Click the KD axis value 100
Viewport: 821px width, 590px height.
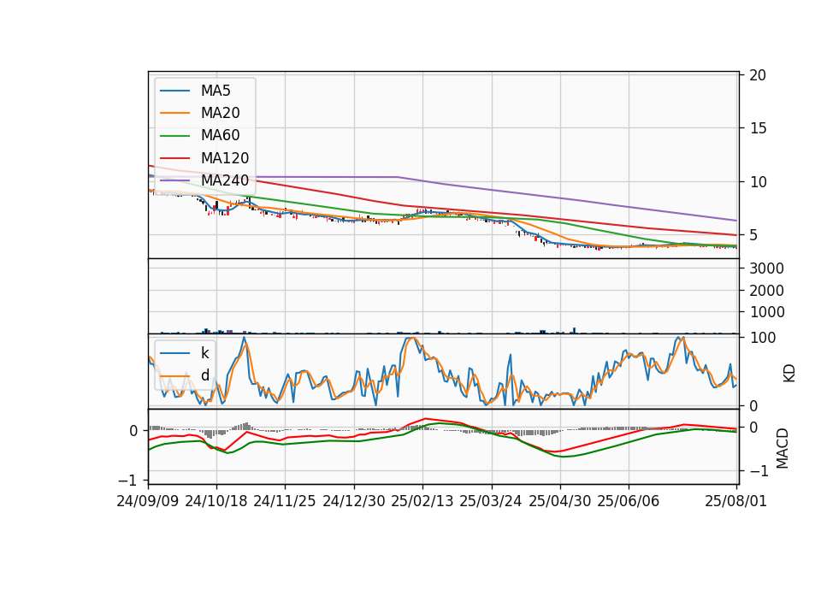tap(763, 339)
